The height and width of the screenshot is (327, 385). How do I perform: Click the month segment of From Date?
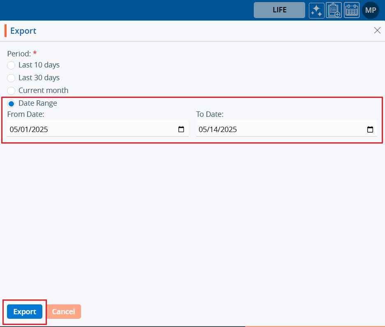tap(14, 130)
